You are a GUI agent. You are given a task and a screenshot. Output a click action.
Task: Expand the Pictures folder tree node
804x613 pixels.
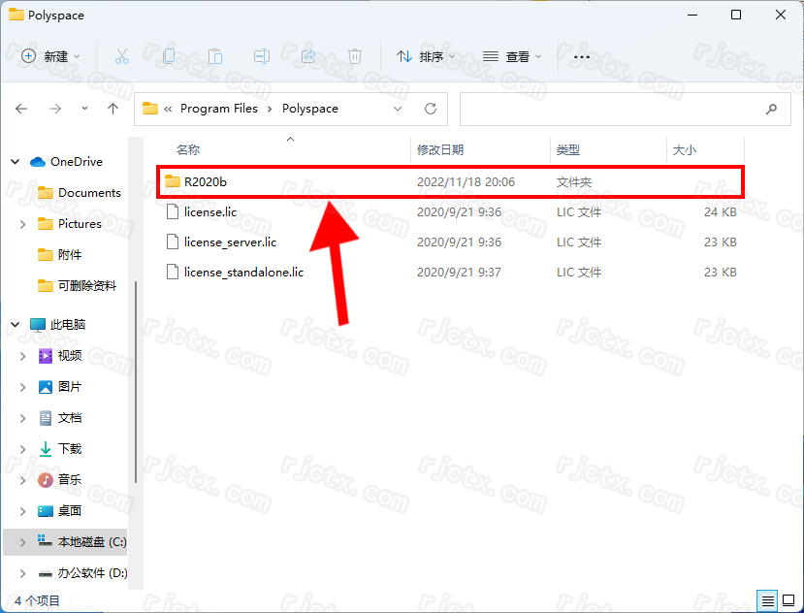[x=23, y=224]
